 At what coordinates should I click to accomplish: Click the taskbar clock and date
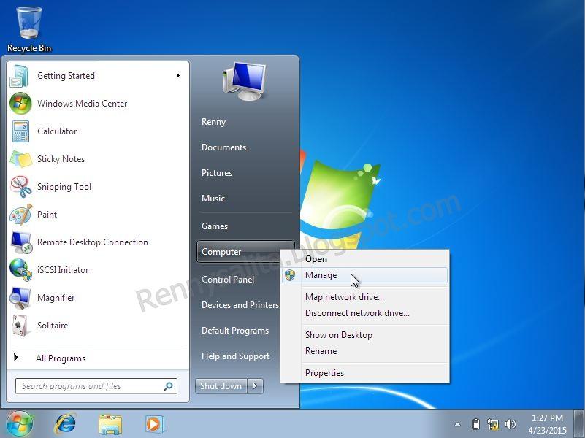pos(547,424)
